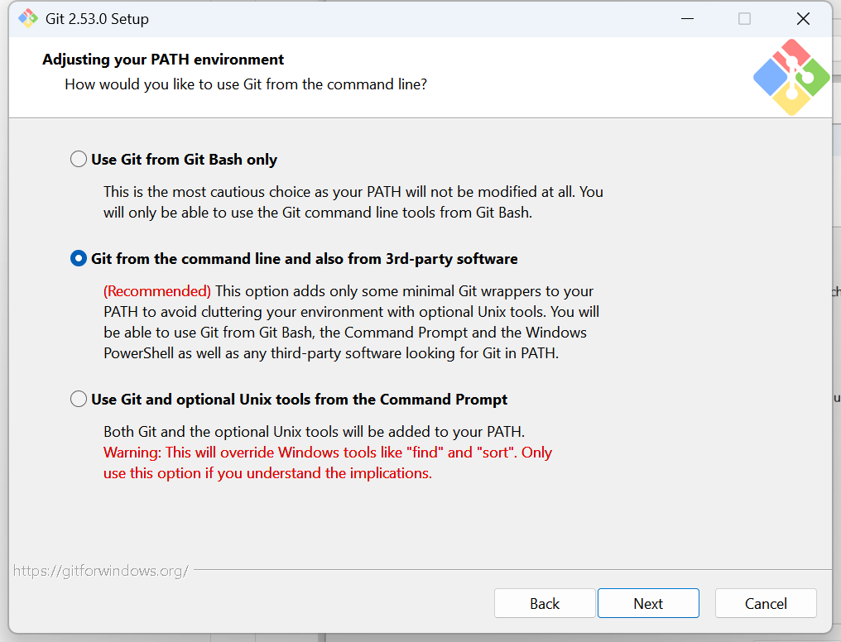Image resolution: width=841 pixels, height=642 pixels.
Task: Select 'Git from the command line' radio option
Action: click(79, 258)
